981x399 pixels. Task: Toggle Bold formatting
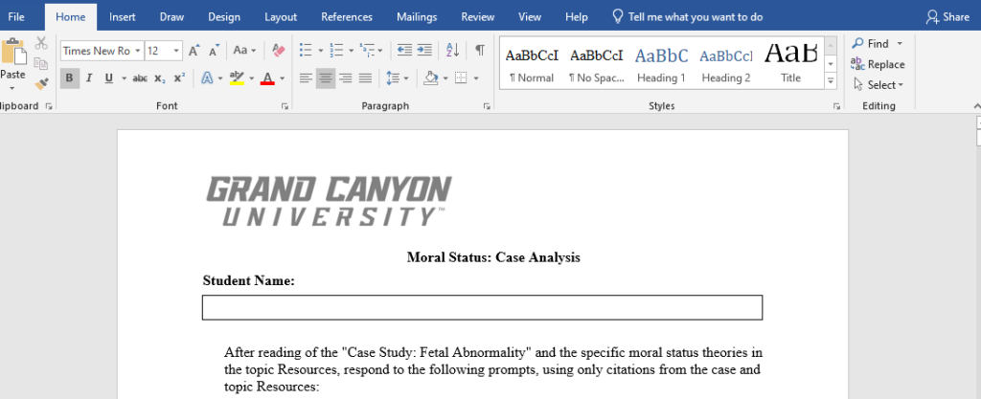pyautogui.click(x=69, y=78)
